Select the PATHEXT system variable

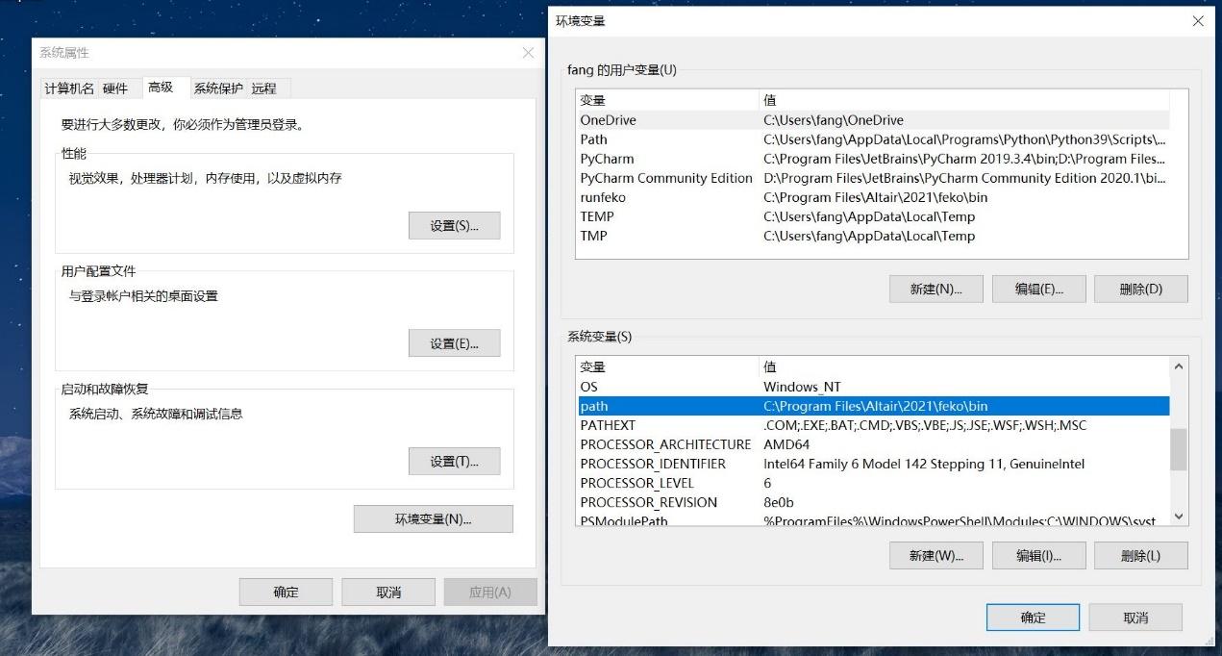click(673, 425)
